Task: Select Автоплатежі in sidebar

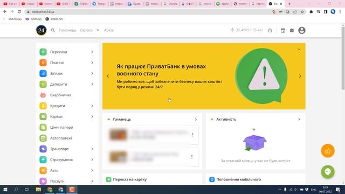Action: [x=61, y=138]
